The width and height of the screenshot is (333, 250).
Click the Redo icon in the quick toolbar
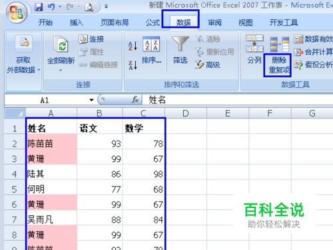(70, 7)
